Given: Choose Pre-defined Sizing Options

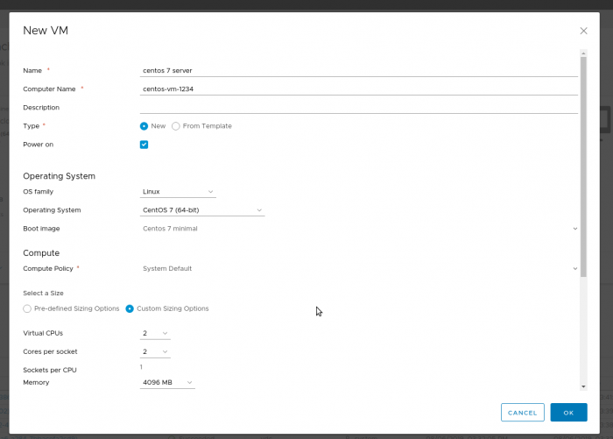Looking at the screenshot, I should [x=27, y=308].
